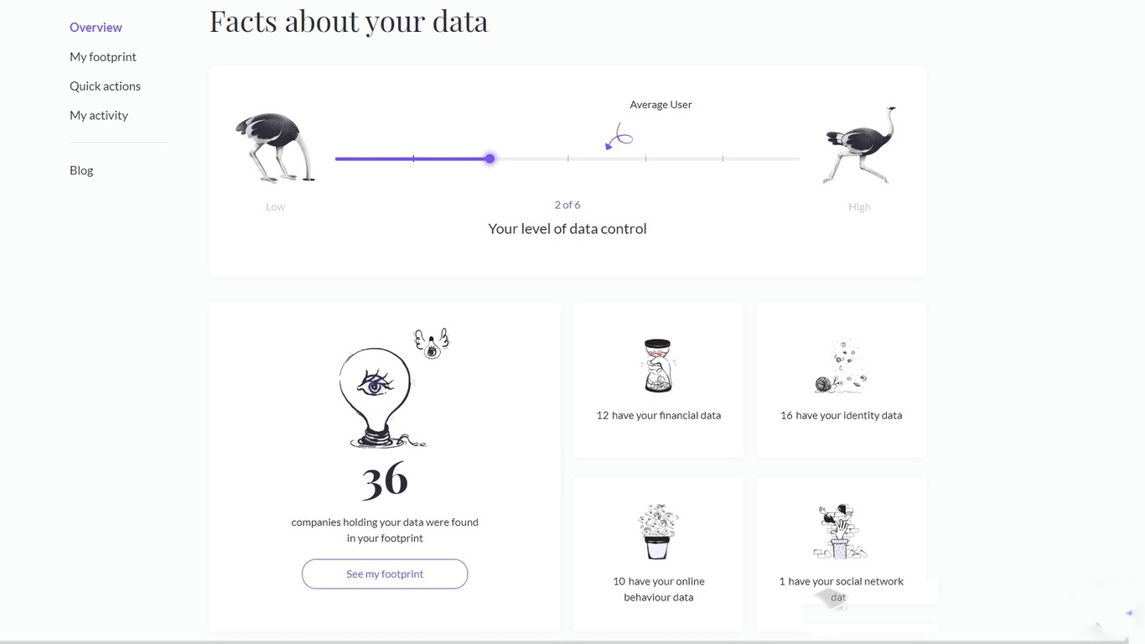Click the large 36 companies number
1145x644 pixels.
pos(385,480)
